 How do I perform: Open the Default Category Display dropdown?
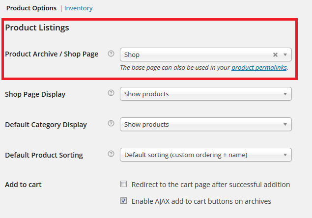coord(206,124)
